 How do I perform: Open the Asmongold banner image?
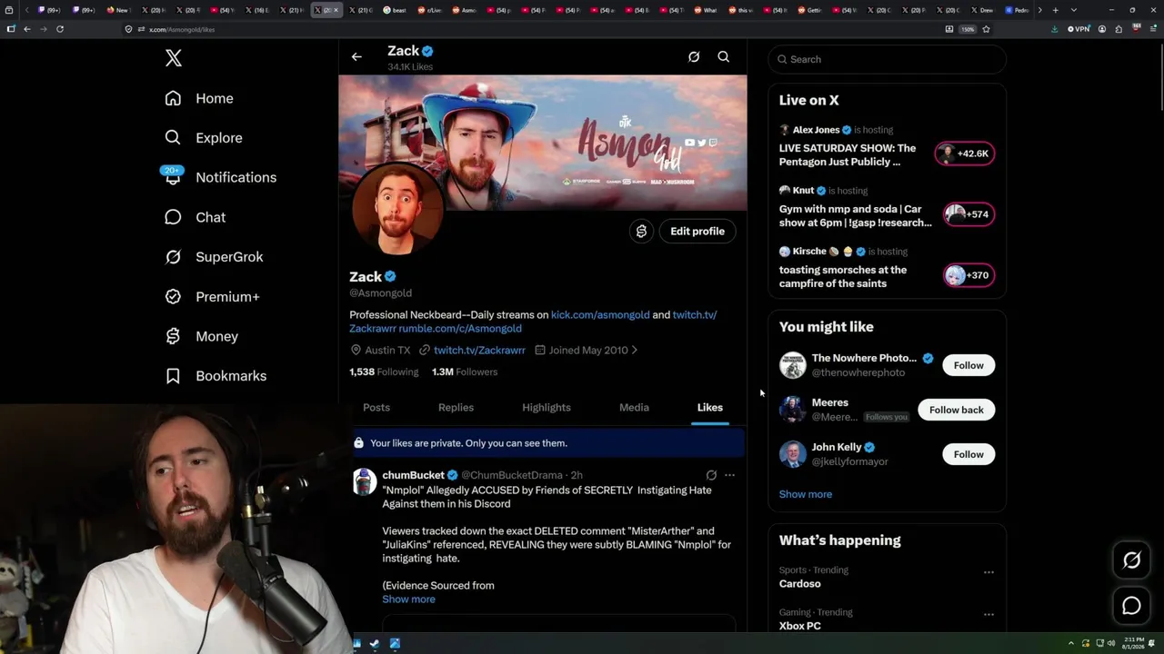tap(543, 143)
